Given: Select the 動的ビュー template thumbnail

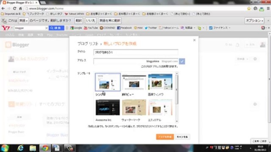Looking at the screenshot, I should pos(134,82).
